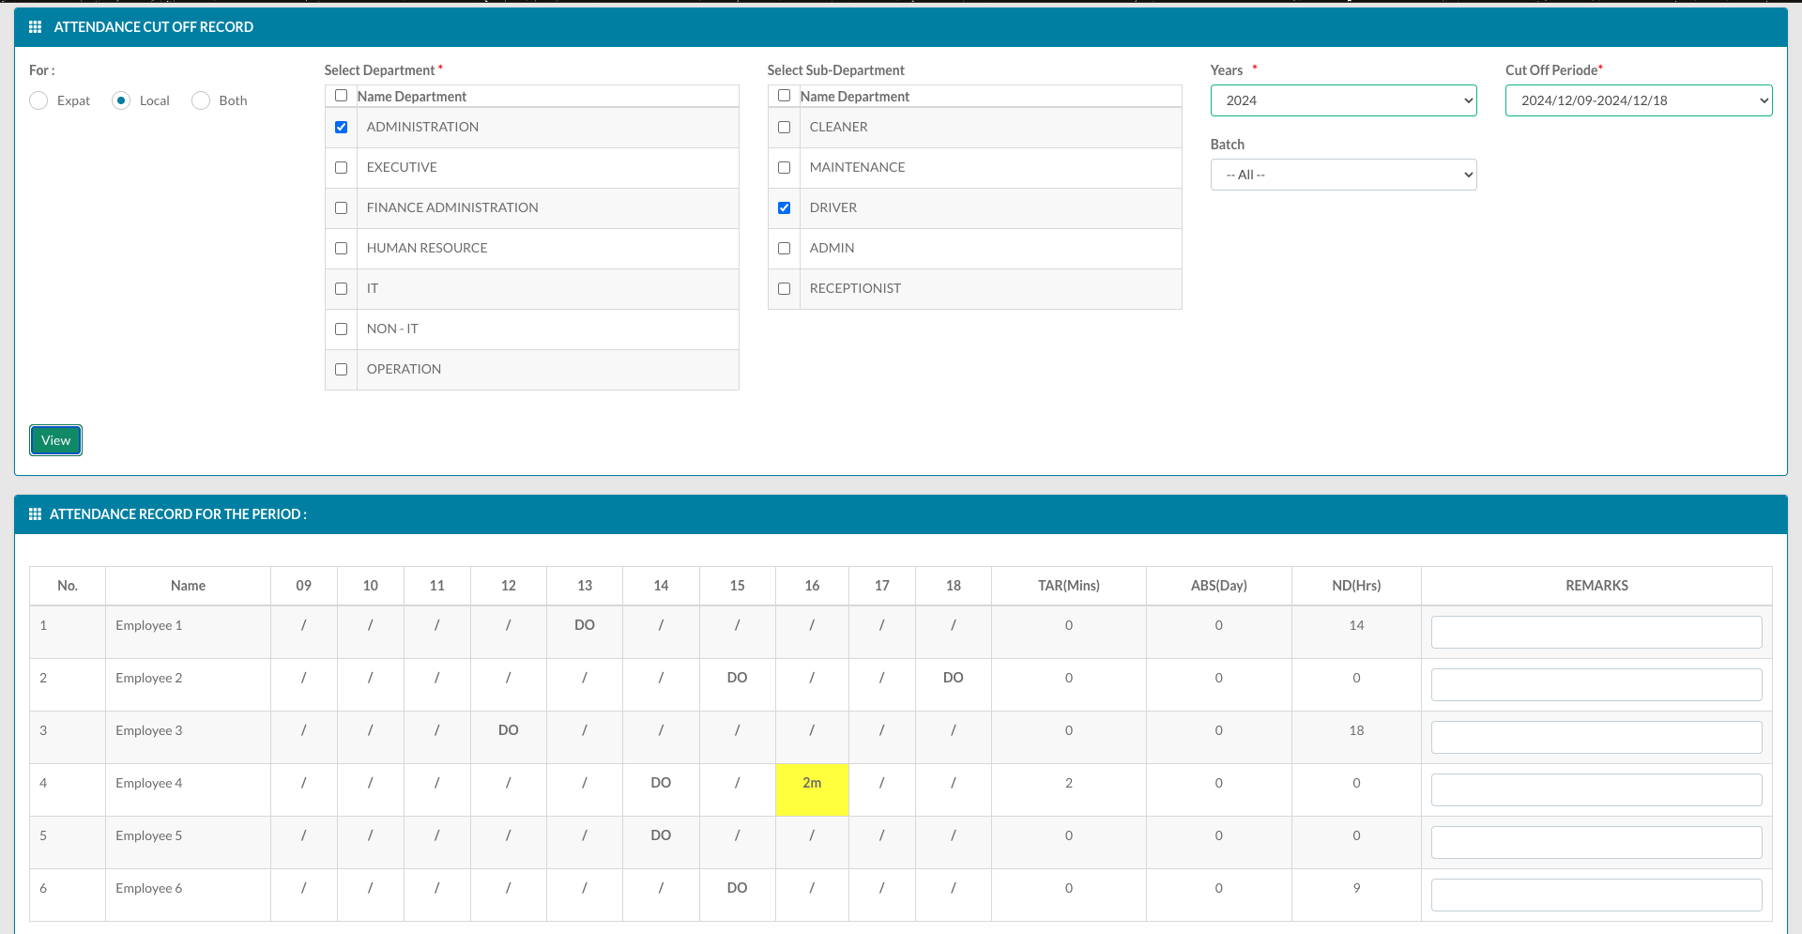Screen dimensions: 1802x934
Task: Click the TAR(Mins) column header
Action: (x=1068, y=586)
